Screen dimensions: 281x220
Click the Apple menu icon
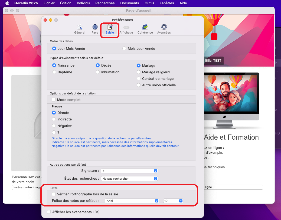click(x=7, y=3)
